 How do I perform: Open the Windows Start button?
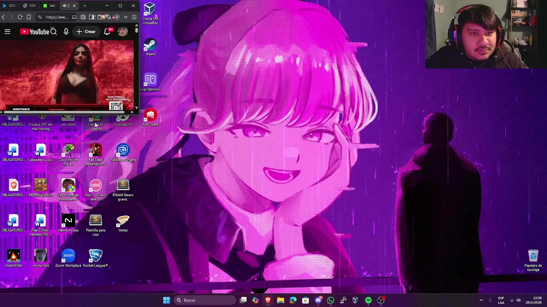pos(166,300)
